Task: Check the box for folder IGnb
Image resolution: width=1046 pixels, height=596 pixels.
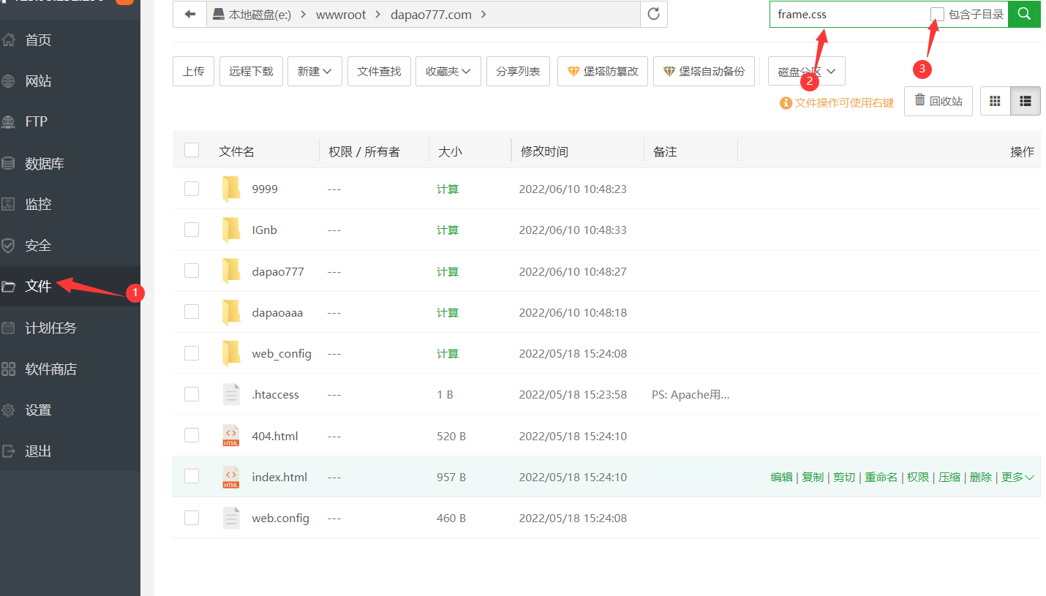Action: pyautogui.click(x=192, y=230)
